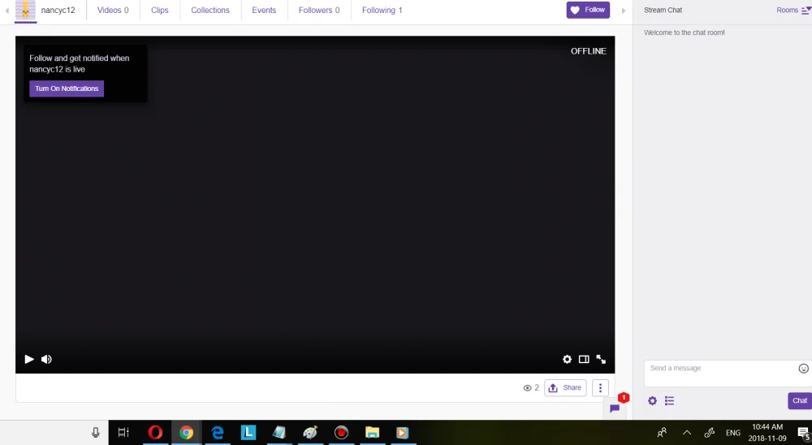812x445 pixels.
Task: Open the chat emote picker
Action: click(803, 369)
